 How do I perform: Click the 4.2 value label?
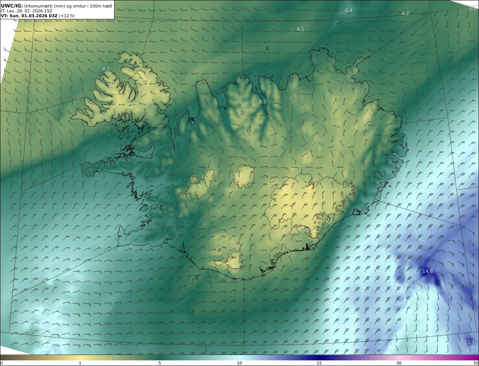405,13
